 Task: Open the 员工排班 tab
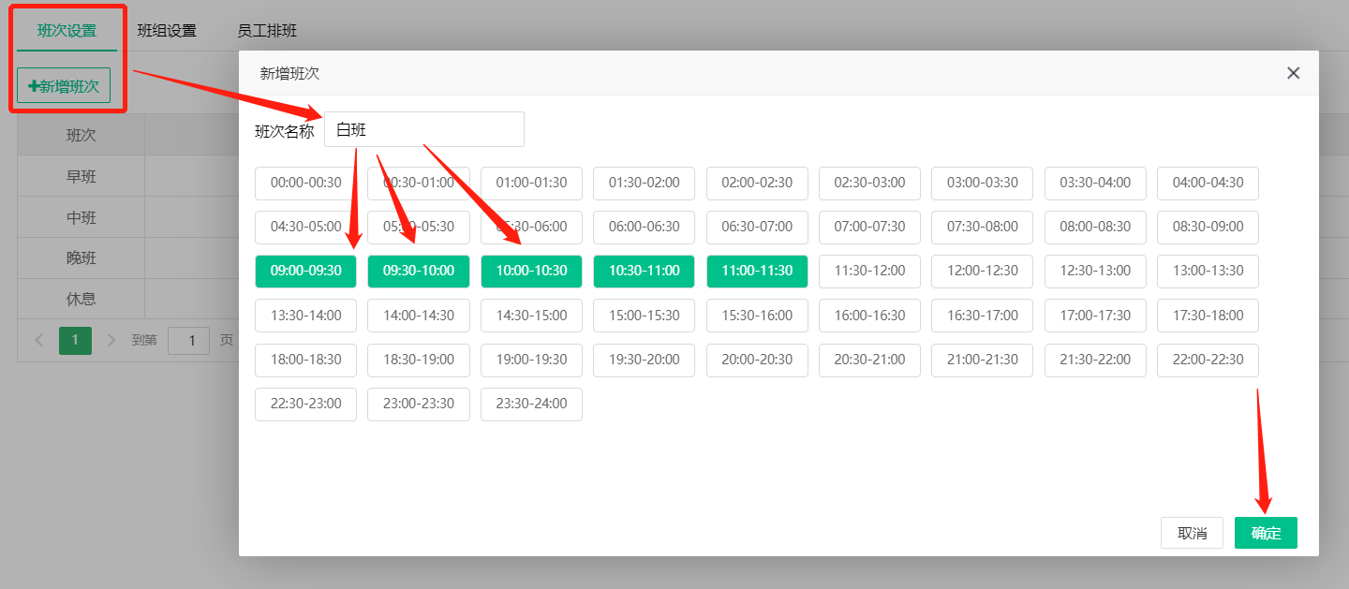click(x=267, y=30)
